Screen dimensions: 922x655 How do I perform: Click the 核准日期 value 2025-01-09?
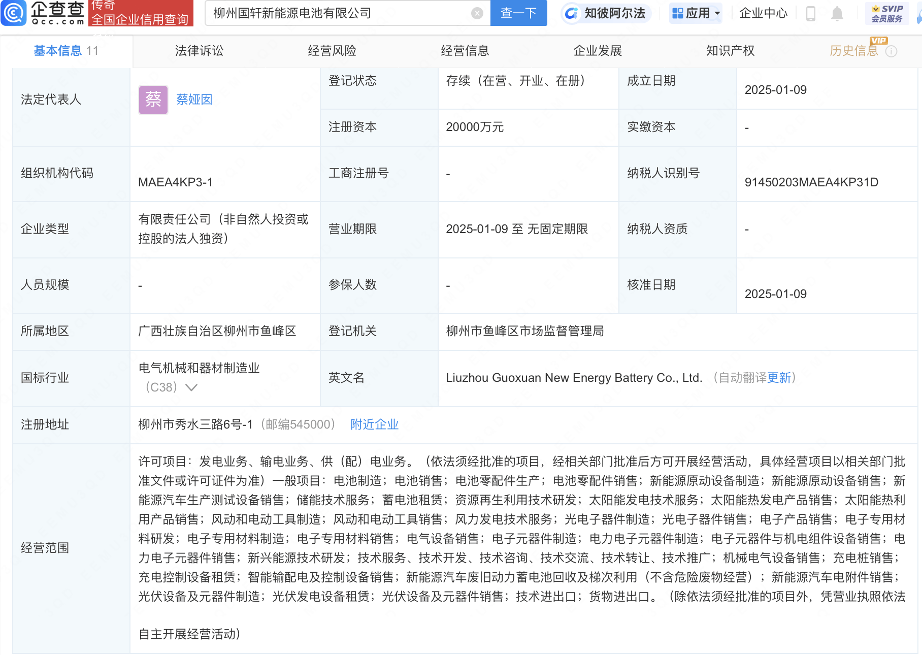coord(775,294)
